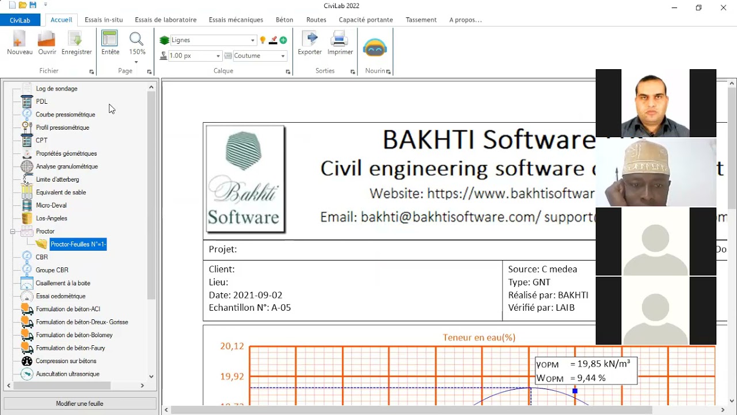Click the tree panel vertical scrollbar
Image resolution: width=737 pixels, height=415 pixels.
pos(151,196)
